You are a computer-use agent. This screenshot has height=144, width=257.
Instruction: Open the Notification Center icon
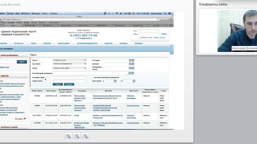coord(169,13)
